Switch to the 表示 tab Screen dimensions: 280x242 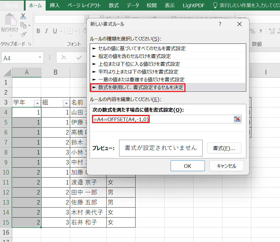tap(170, 6)
